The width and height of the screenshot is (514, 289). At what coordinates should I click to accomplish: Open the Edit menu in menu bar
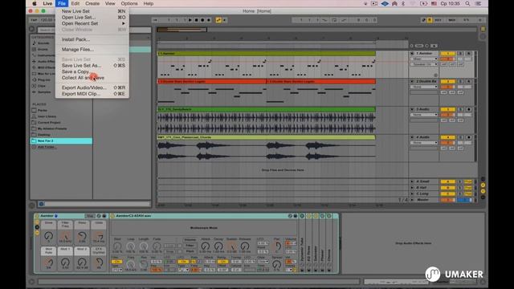point(75,3)
